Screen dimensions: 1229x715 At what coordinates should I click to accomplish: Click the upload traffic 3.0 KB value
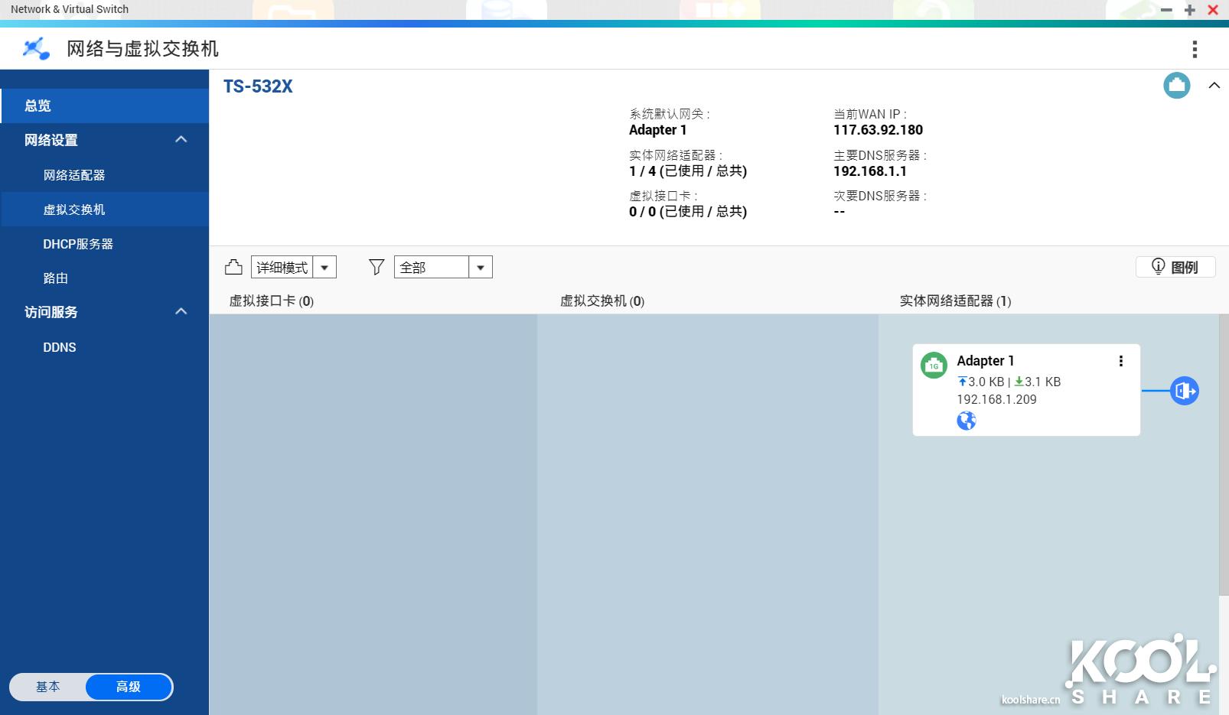click(x=986, y=382)
